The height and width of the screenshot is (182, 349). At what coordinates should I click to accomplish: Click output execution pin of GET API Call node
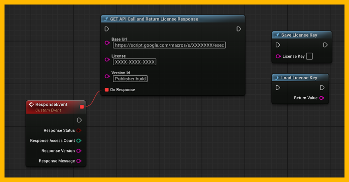(x=239, y=29)
